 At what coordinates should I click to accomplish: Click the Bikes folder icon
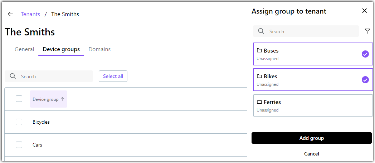(x=259, y=76)
